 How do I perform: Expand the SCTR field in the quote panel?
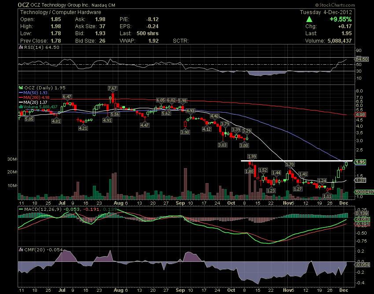pos(182,40)
